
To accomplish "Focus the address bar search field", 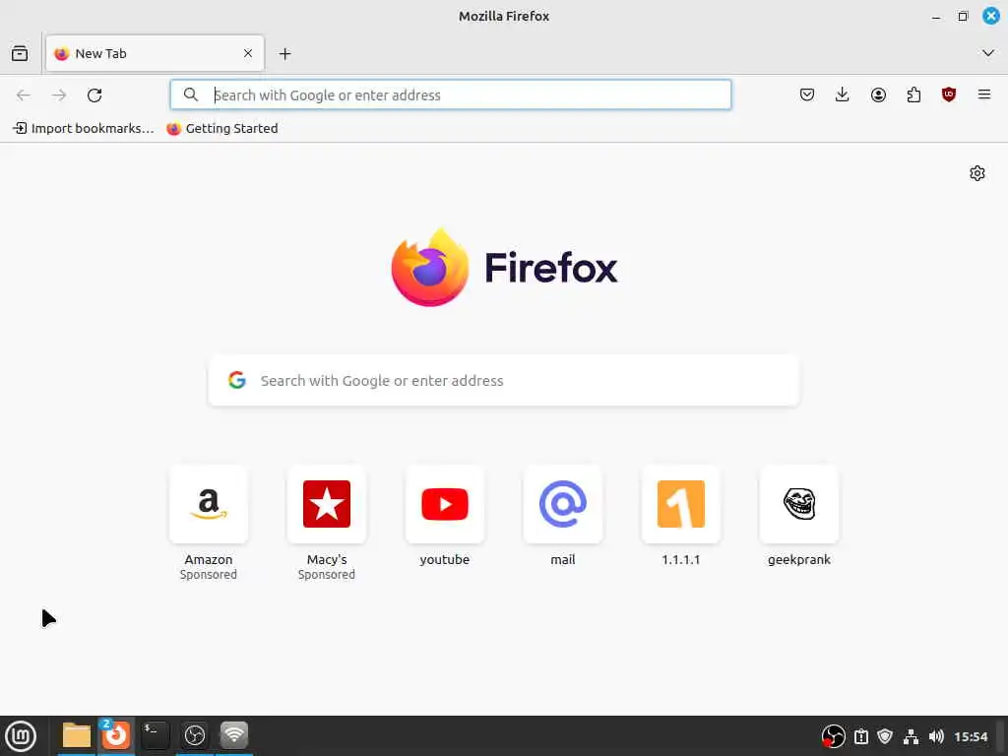I will (451, 95).
